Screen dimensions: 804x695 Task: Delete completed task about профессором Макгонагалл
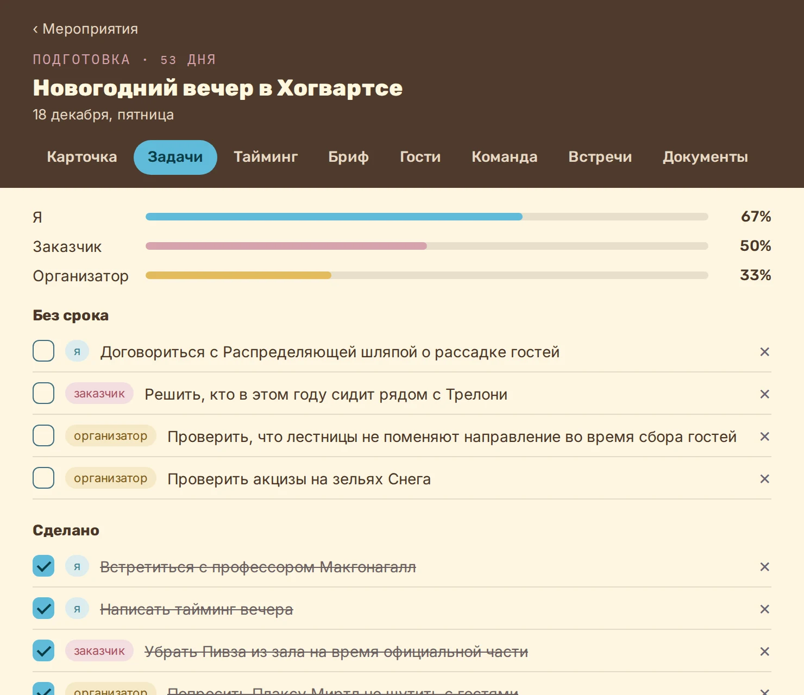click(x=764, y=567)
